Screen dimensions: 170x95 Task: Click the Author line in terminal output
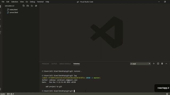[x=59, y=80]
